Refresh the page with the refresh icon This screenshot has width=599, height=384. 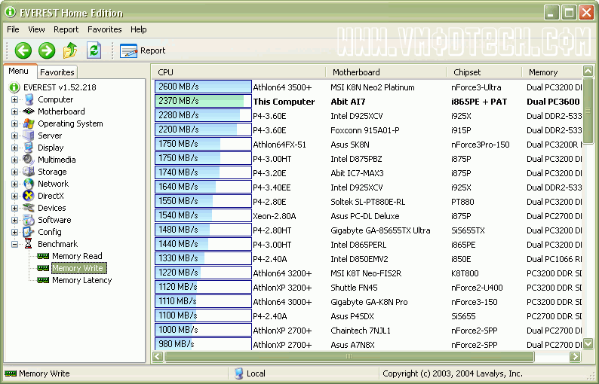(94, 50)
